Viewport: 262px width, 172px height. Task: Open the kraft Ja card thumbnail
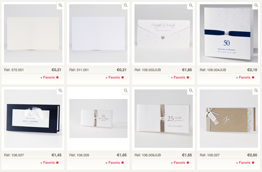click(229, 119)
